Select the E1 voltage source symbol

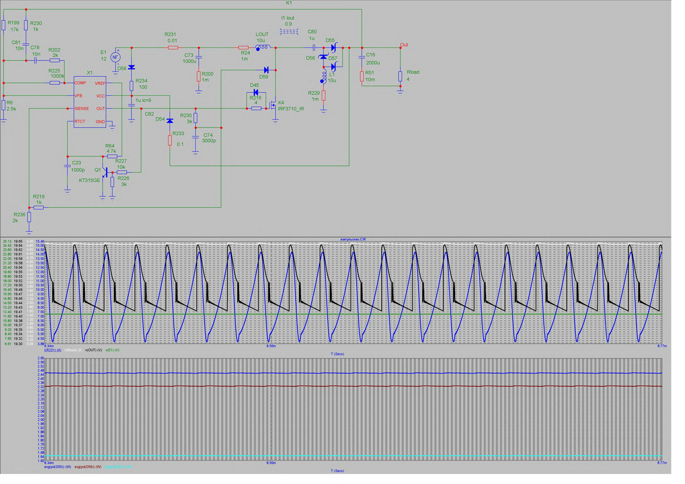pos(115,57)
